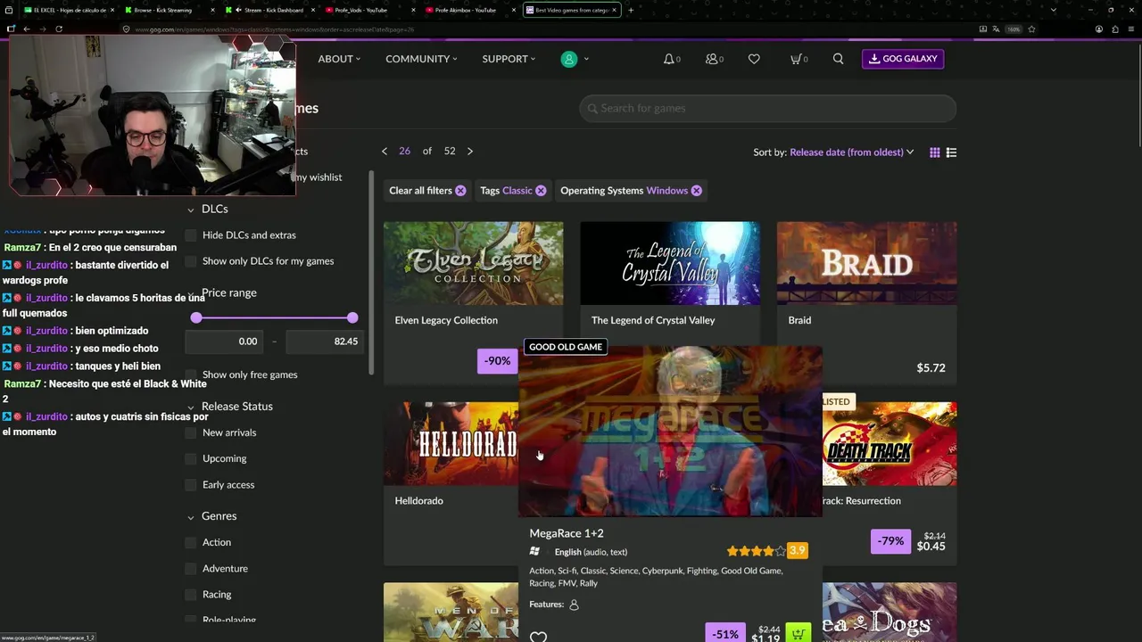Open the friends icon in header
This screenshot has width=1142, height=642.
click(712, 59)
